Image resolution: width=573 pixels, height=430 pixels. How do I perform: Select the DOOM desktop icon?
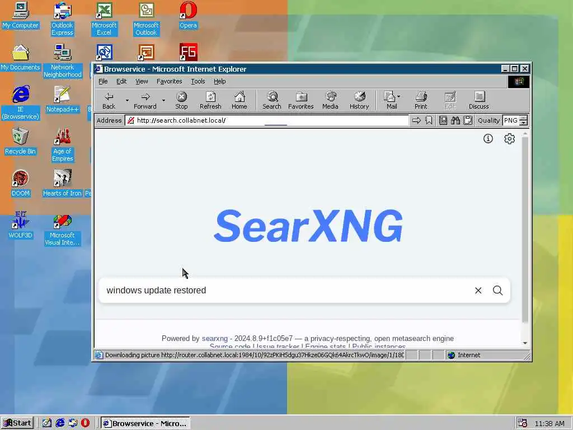[x=20, y=184]
